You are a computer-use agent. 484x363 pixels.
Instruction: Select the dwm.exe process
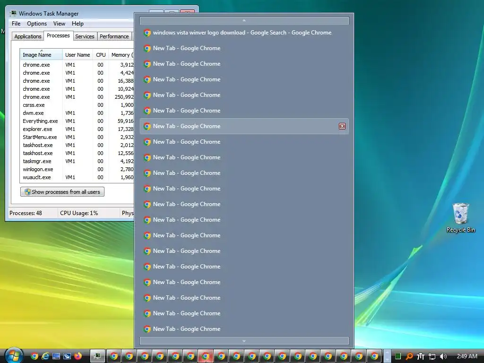77,113
